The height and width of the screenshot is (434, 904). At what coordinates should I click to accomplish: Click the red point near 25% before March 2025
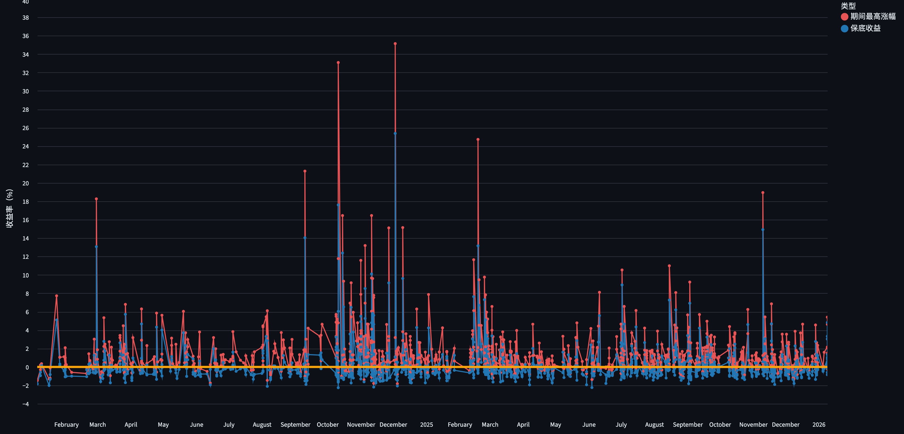pyautogui.click(x=478, y=139)
